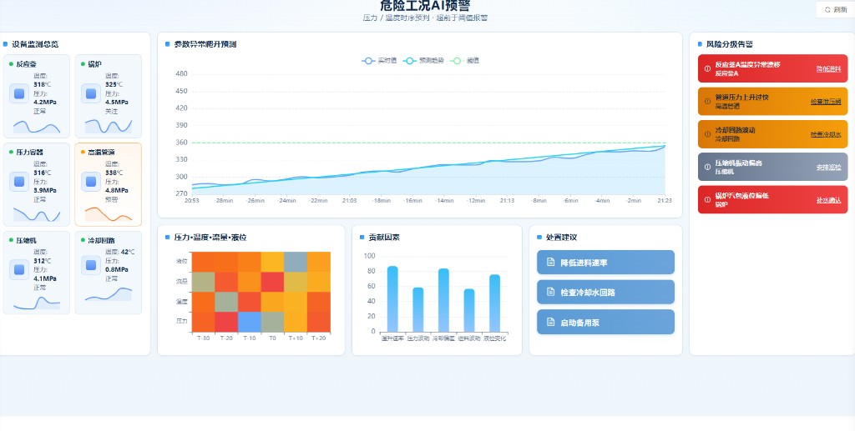Click the 风险分级告警 panel title

click(x=730, y=44)
